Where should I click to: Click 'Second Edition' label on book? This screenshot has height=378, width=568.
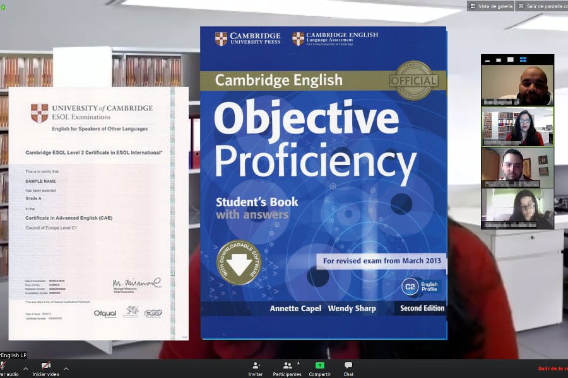tap(422, 308)
